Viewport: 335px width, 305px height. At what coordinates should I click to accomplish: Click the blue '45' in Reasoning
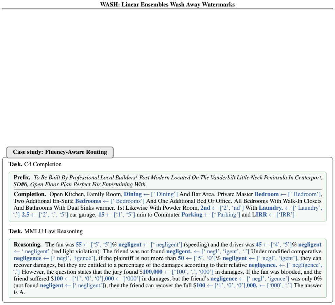click(x=258, y=245)
